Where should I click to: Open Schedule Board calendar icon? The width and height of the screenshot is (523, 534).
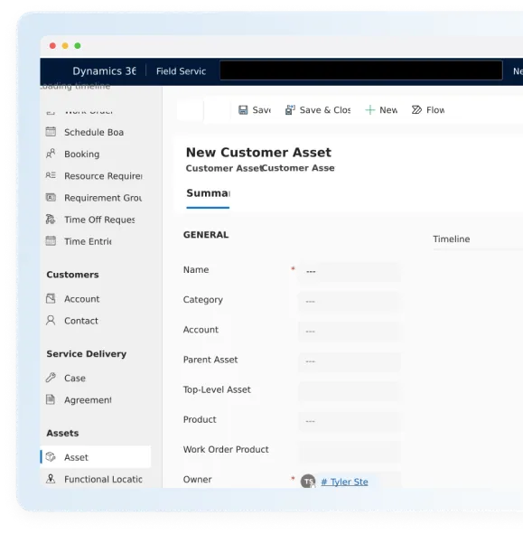pos(51,132)
